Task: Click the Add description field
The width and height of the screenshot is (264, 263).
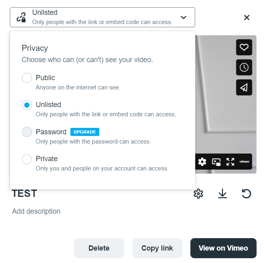Action: click(36, 211)
